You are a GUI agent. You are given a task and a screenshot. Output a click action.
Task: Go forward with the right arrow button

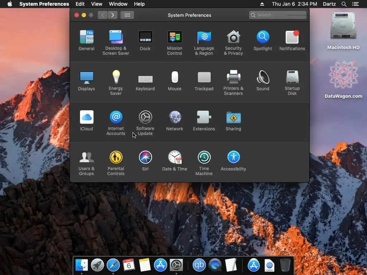(x=113, y=15)
